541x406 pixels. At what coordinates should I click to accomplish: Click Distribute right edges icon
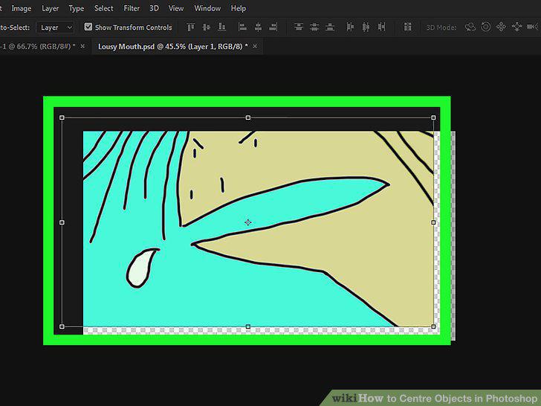point(382,27)
